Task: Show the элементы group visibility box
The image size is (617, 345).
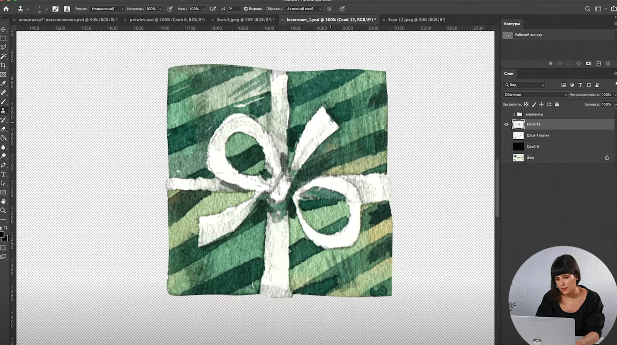Action: point(507,114)
